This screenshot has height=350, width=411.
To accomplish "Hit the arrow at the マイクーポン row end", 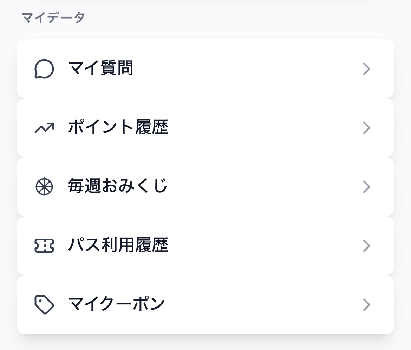I will 366,305.
